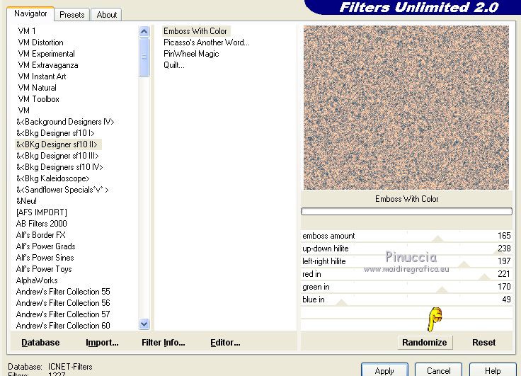Select the VM Experimental category
The width and height of the screenshot is (521, 376).
tap(46, 54)
